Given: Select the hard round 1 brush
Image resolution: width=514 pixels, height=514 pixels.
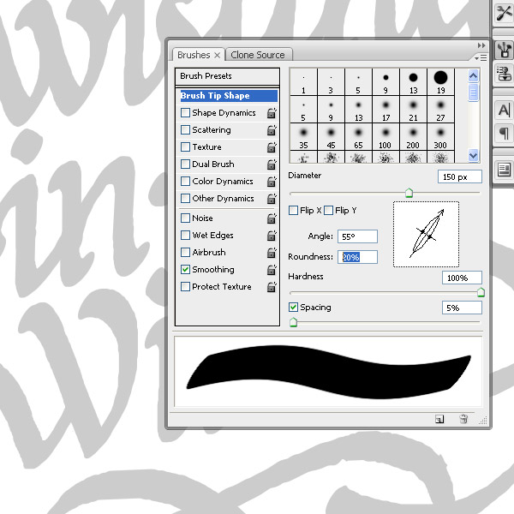Looking at the screenshot, I should click(x=303, y=82).
